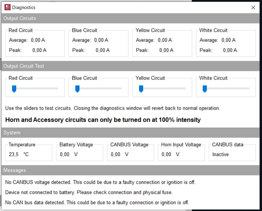Click the Diagnostics app icon in title bar
This screenshot has height=211, width=262.
(x=7, y=7)
